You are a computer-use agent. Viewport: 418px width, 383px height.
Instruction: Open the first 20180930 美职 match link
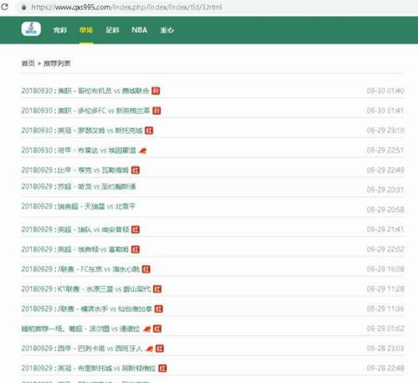[85, 91]
